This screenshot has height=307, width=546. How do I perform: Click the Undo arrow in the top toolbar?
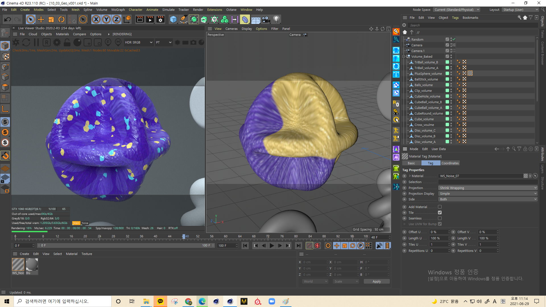point(8,19)
